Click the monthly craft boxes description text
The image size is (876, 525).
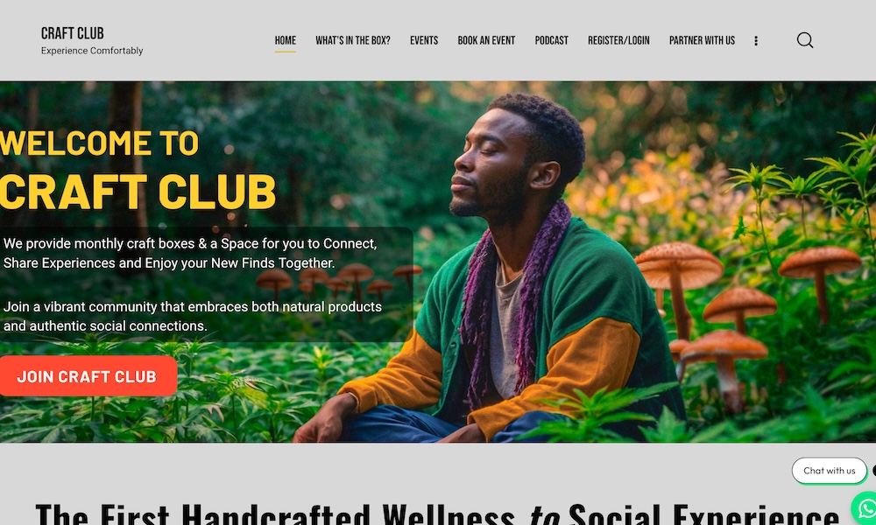point(190,253)
